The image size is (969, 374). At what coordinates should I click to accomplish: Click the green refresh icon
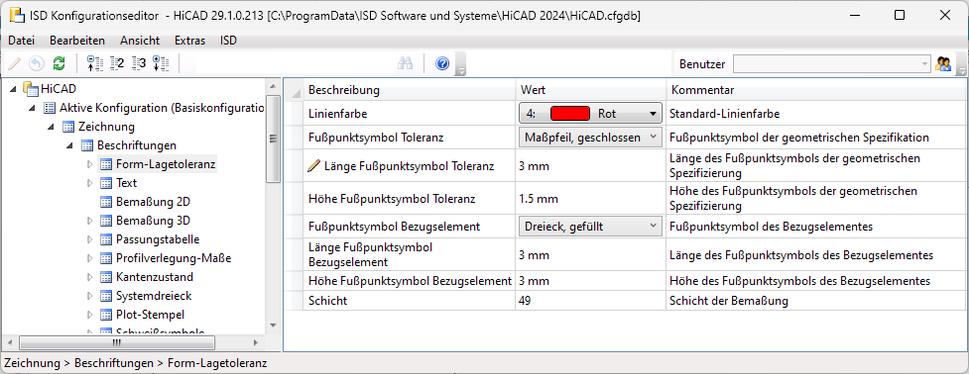tap(59, 63)
